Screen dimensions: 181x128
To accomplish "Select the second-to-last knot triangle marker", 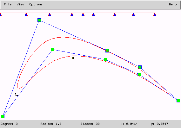I will (133, 15).
